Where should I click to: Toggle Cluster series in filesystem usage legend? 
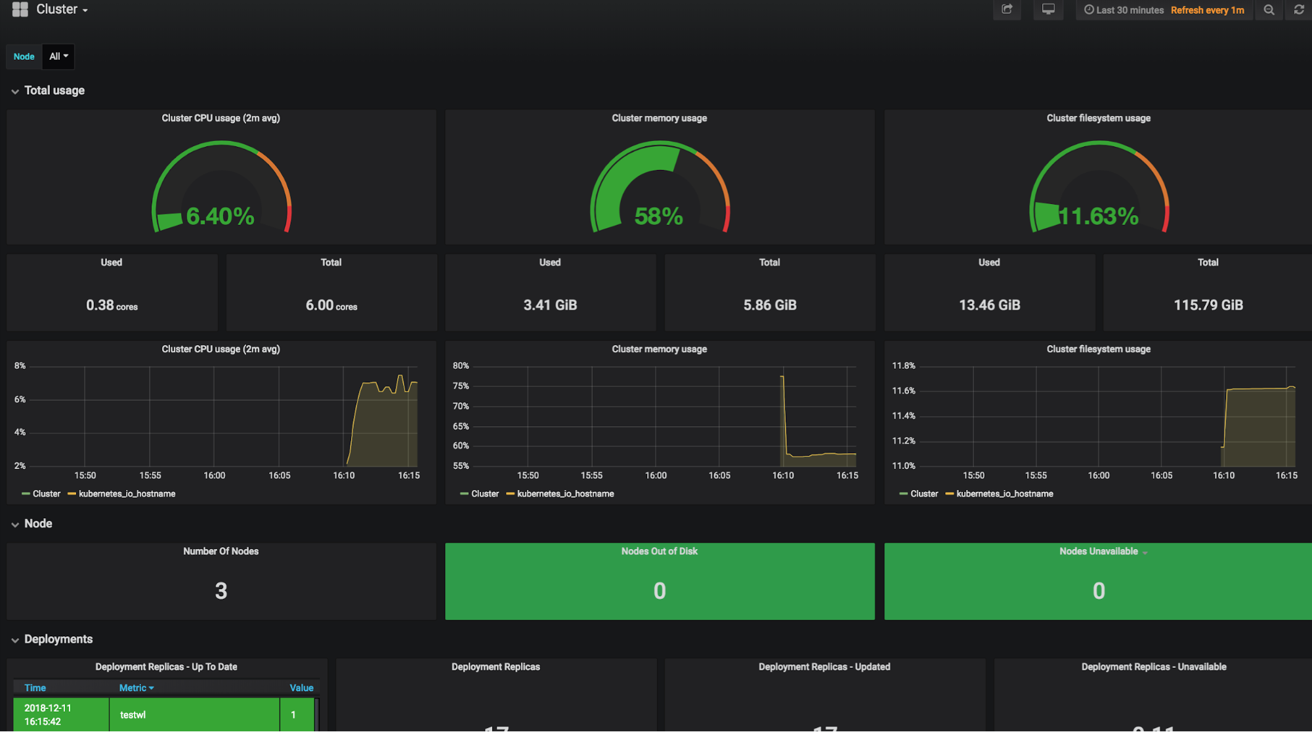click(x=923, y=494)
